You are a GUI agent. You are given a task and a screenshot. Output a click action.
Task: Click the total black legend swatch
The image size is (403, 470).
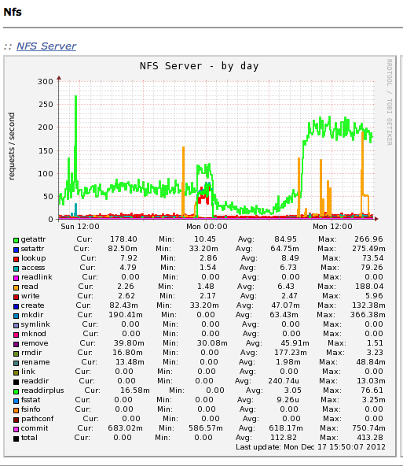coord(16,439)
